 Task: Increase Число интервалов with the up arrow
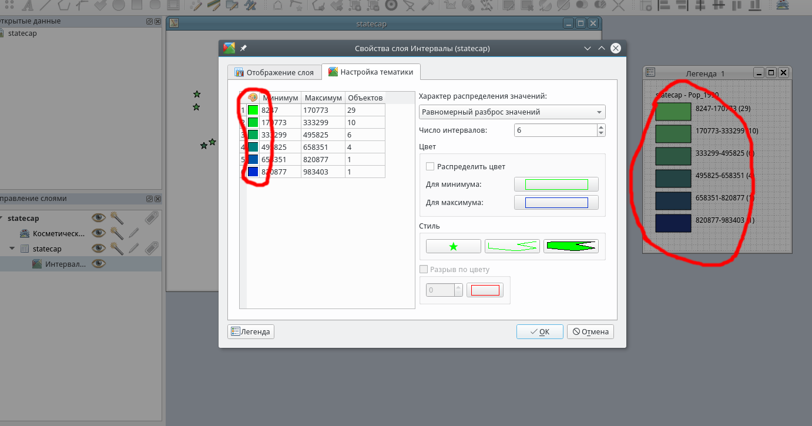600,127
